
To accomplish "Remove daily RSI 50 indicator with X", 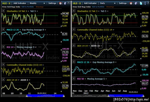I will (74, 78).
